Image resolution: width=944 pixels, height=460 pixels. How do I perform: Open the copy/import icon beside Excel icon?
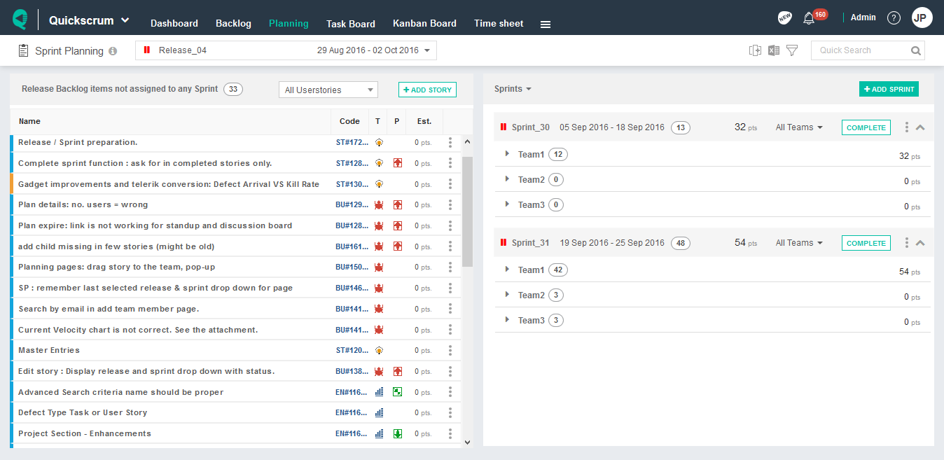point(755,50)
